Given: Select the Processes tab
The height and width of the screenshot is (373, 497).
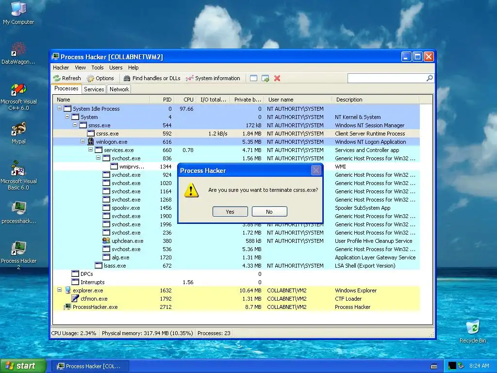Looking at the screenshot, I should pos(66,88).
